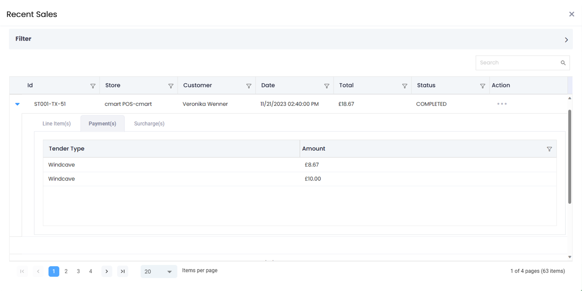Image resolution: width=582 pixels, height=291 pixels.
Task: Jump to the last page
Action: click(x=123, y=271)
